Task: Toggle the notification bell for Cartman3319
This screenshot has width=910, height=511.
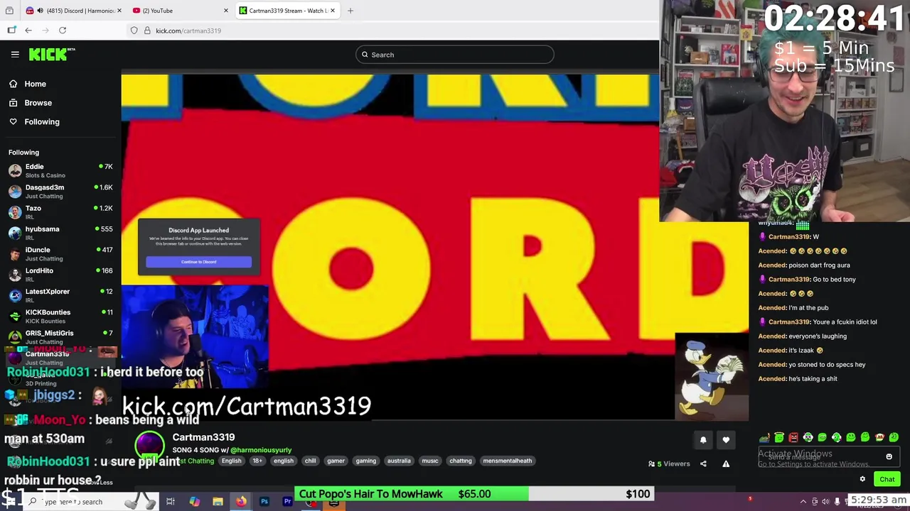Action: coord(703,440)
